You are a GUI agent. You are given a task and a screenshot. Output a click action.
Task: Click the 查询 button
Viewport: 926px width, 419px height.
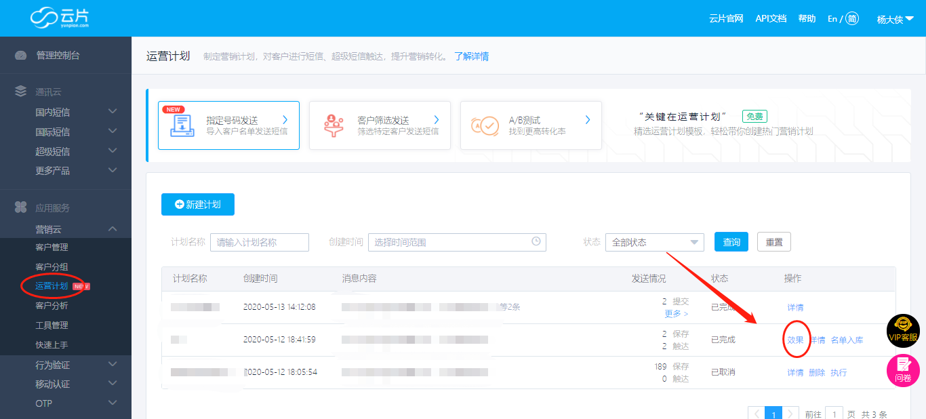pyautogui.click(x=731, y=242)
